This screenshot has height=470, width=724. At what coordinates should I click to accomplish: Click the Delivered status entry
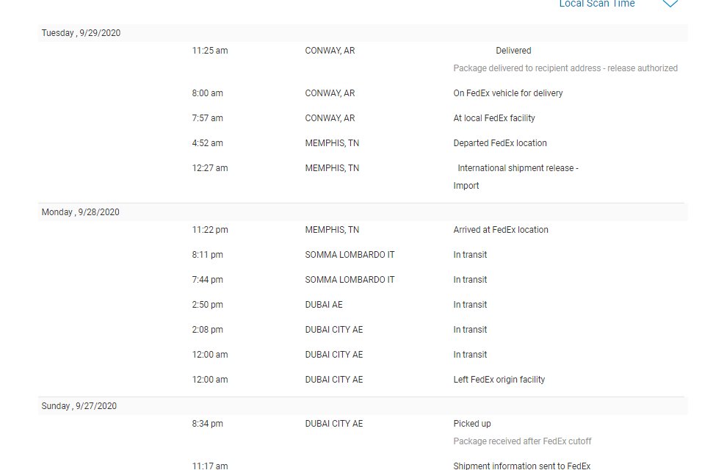(x=513, y=51)
